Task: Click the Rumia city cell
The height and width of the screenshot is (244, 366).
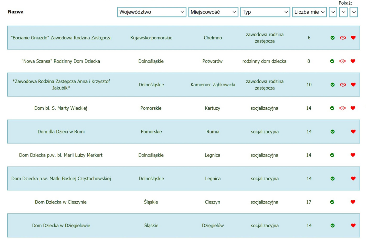Action: pos(213,131)
